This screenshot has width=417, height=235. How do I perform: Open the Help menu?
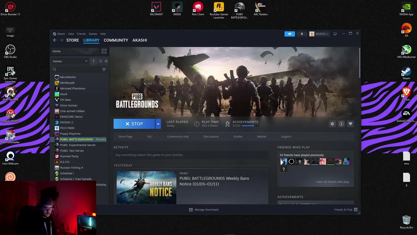(x=103, y=34)
